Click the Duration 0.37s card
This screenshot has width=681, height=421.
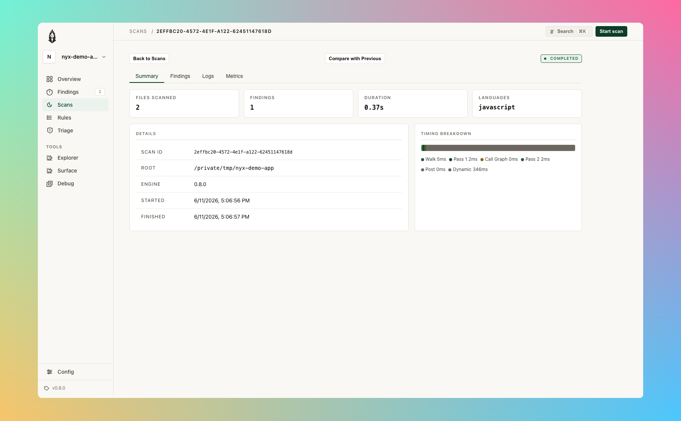413,103
